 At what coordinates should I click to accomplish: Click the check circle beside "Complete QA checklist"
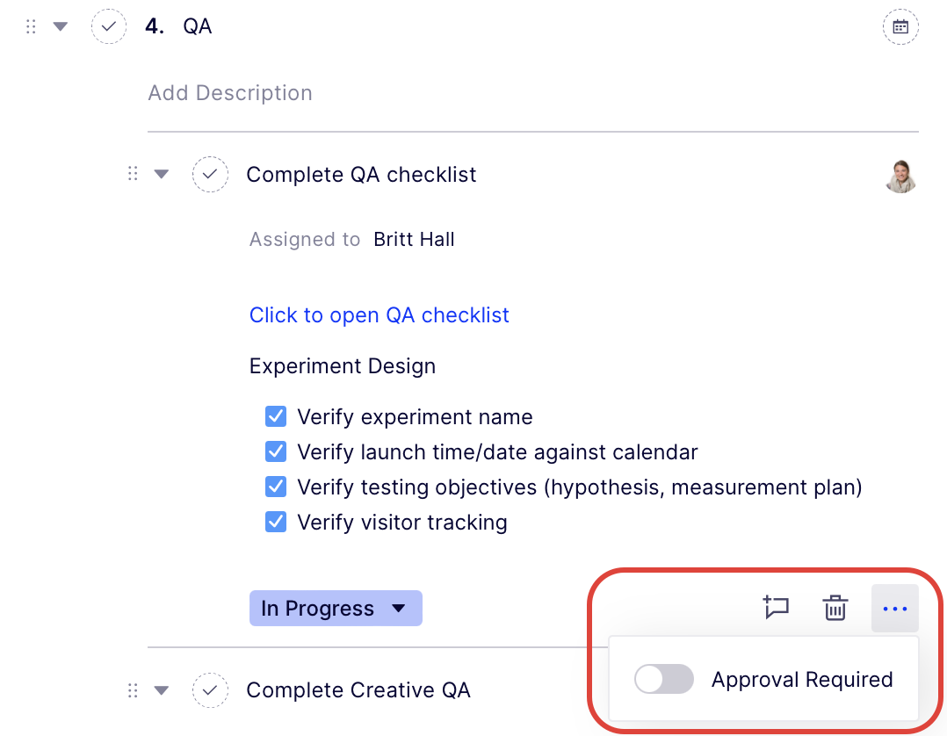tap(210, 174)
